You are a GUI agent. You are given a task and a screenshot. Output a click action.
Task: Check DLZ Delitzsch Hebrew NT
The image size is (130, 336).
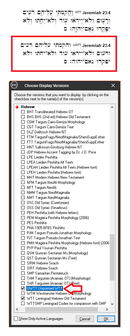point(23,132)
